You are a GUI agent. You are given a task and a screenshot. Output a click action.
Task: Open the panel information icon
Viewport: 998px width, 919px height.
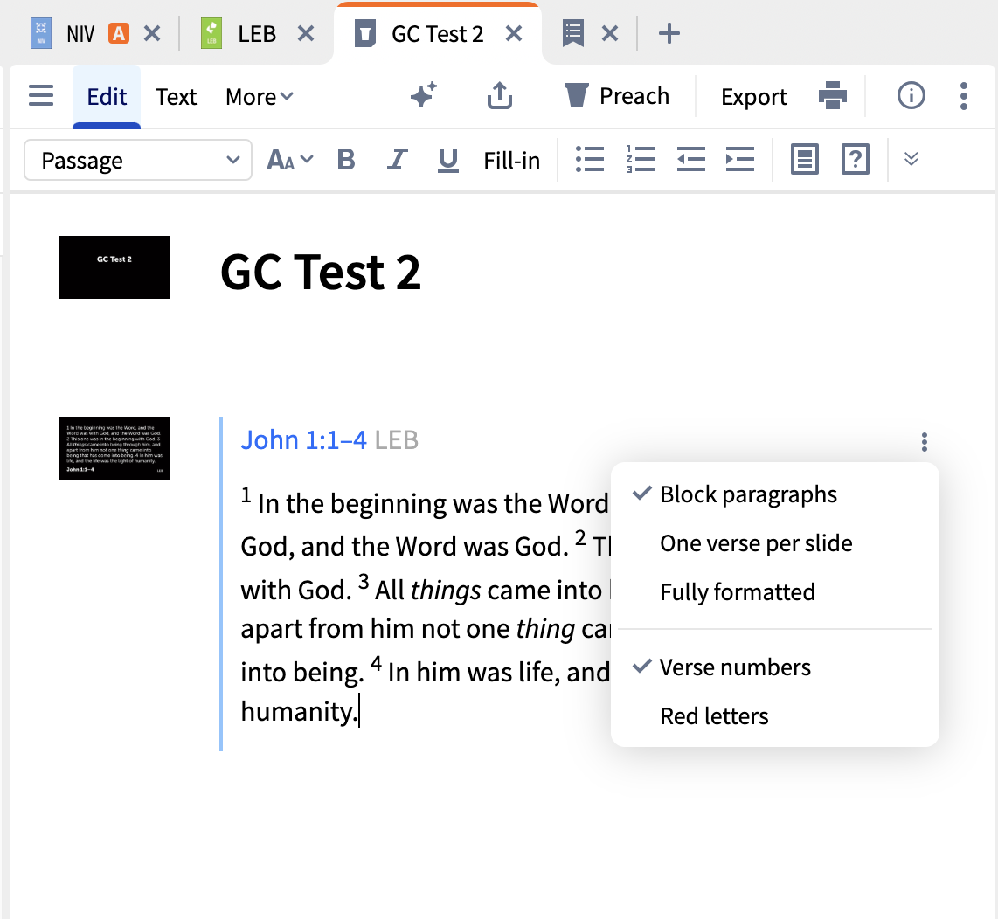tap(911, 96)
